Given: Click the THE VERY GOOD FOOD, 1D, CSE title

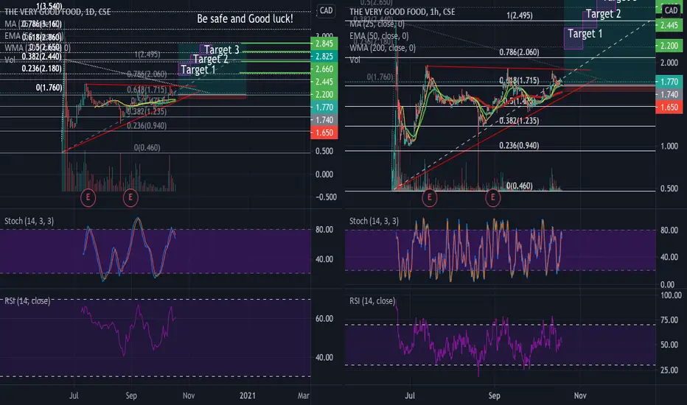Looking at the screenshot, I should [57, 12].
